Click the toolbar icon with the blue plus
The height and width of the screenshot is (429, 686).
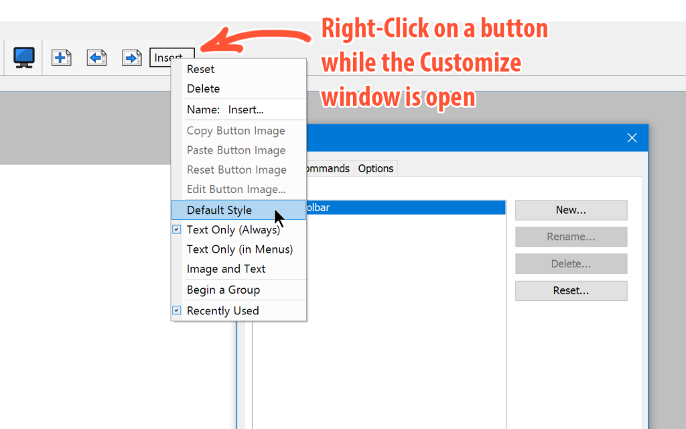(x=62, y=58)
